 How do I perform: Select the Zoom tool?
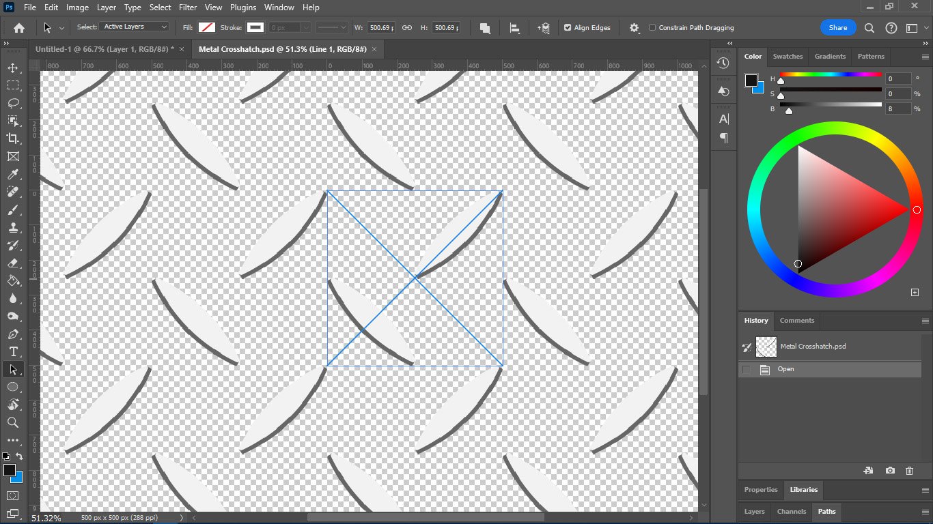12,422
